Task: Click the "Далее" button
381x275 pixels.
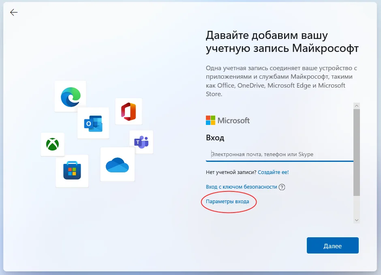Action: (x=332, y=245)
